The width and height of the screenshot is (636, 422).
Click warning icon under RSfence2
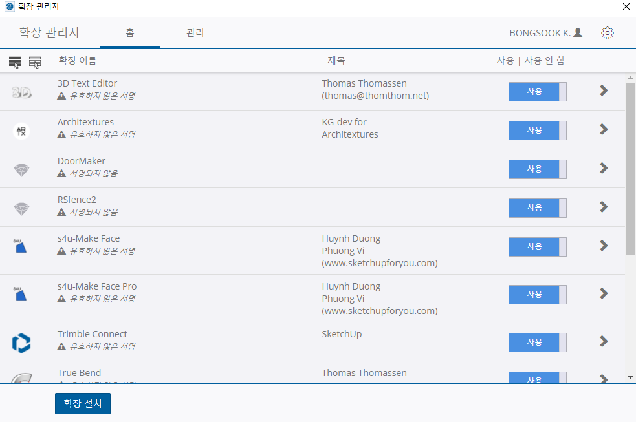pyautogui.click(x=61, y=212)
